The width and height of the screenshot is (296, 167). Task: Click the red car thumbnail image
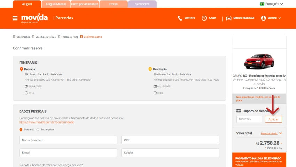click(x=259, y=62)
